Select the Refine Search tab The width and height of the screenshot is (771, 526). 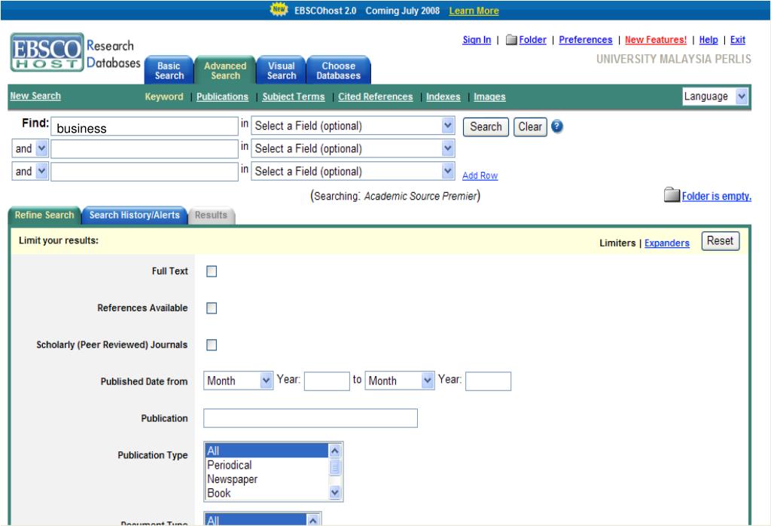tap(44, 215)
